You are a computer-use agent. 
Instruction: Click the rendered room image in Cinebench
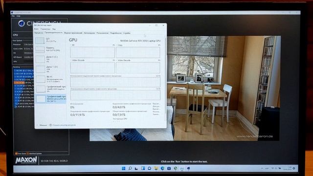(224, 88)
